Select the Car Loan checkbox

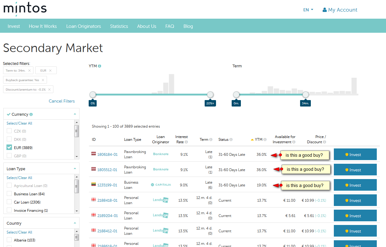point(9,202)
